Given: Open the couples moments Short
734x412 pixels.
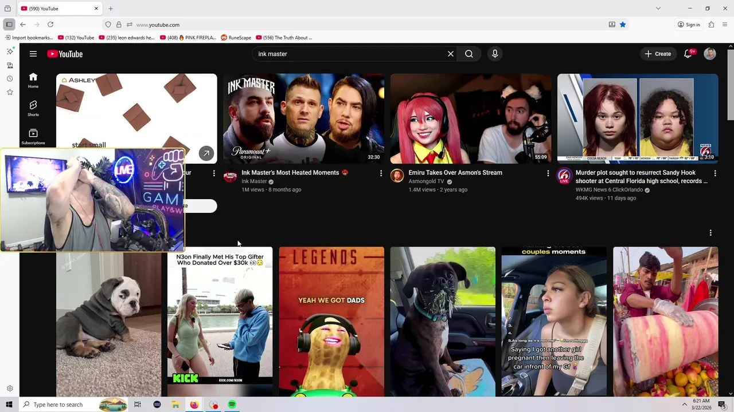Looking at the screenshot, I should (x=554, y=322).
